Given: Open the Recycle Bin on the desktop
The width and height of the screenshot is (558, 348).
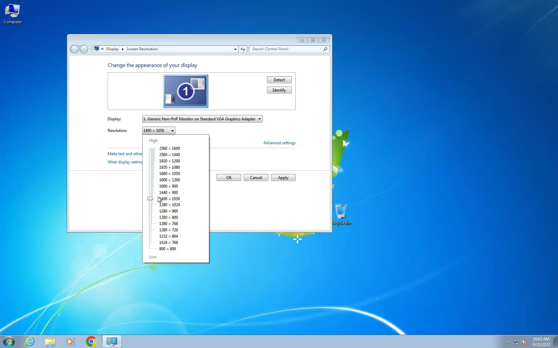Looking at the screenshot, I should tap(341, 214).
